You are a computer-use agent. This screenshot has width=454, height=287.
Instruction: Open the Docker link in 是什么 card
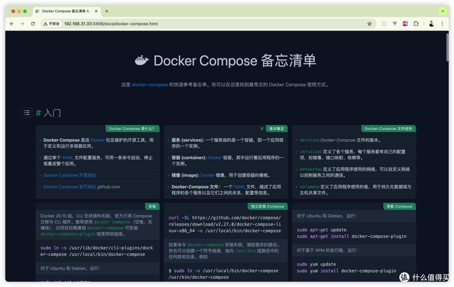pyautogui.click(x=98, y=140)
